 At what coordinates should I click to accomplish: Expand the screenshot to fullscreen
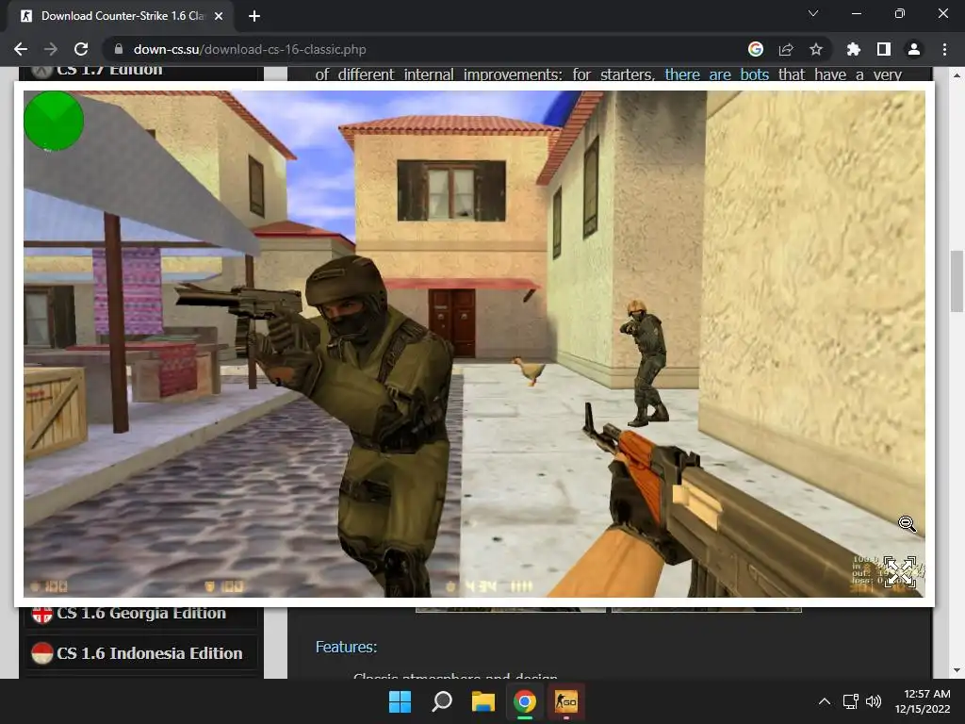[900, 571]
